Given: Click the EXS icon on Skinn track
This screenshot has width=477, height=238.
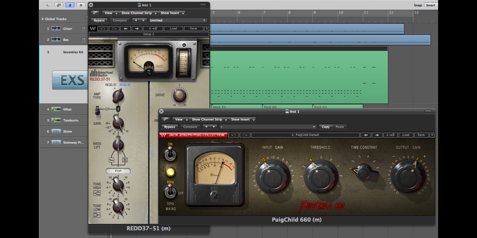Looking at the screenshot, I should (56, 131).
